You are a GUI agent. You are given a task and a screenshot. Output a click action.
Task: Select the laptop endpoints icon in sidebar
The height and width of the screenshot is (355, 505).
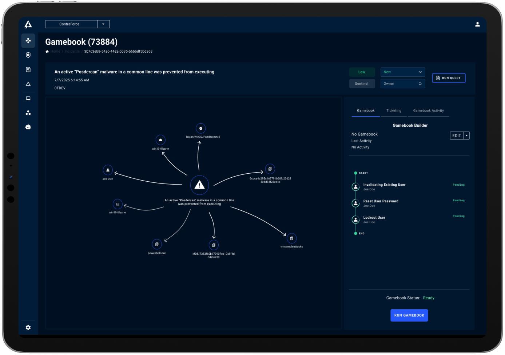tap(28, 98)
